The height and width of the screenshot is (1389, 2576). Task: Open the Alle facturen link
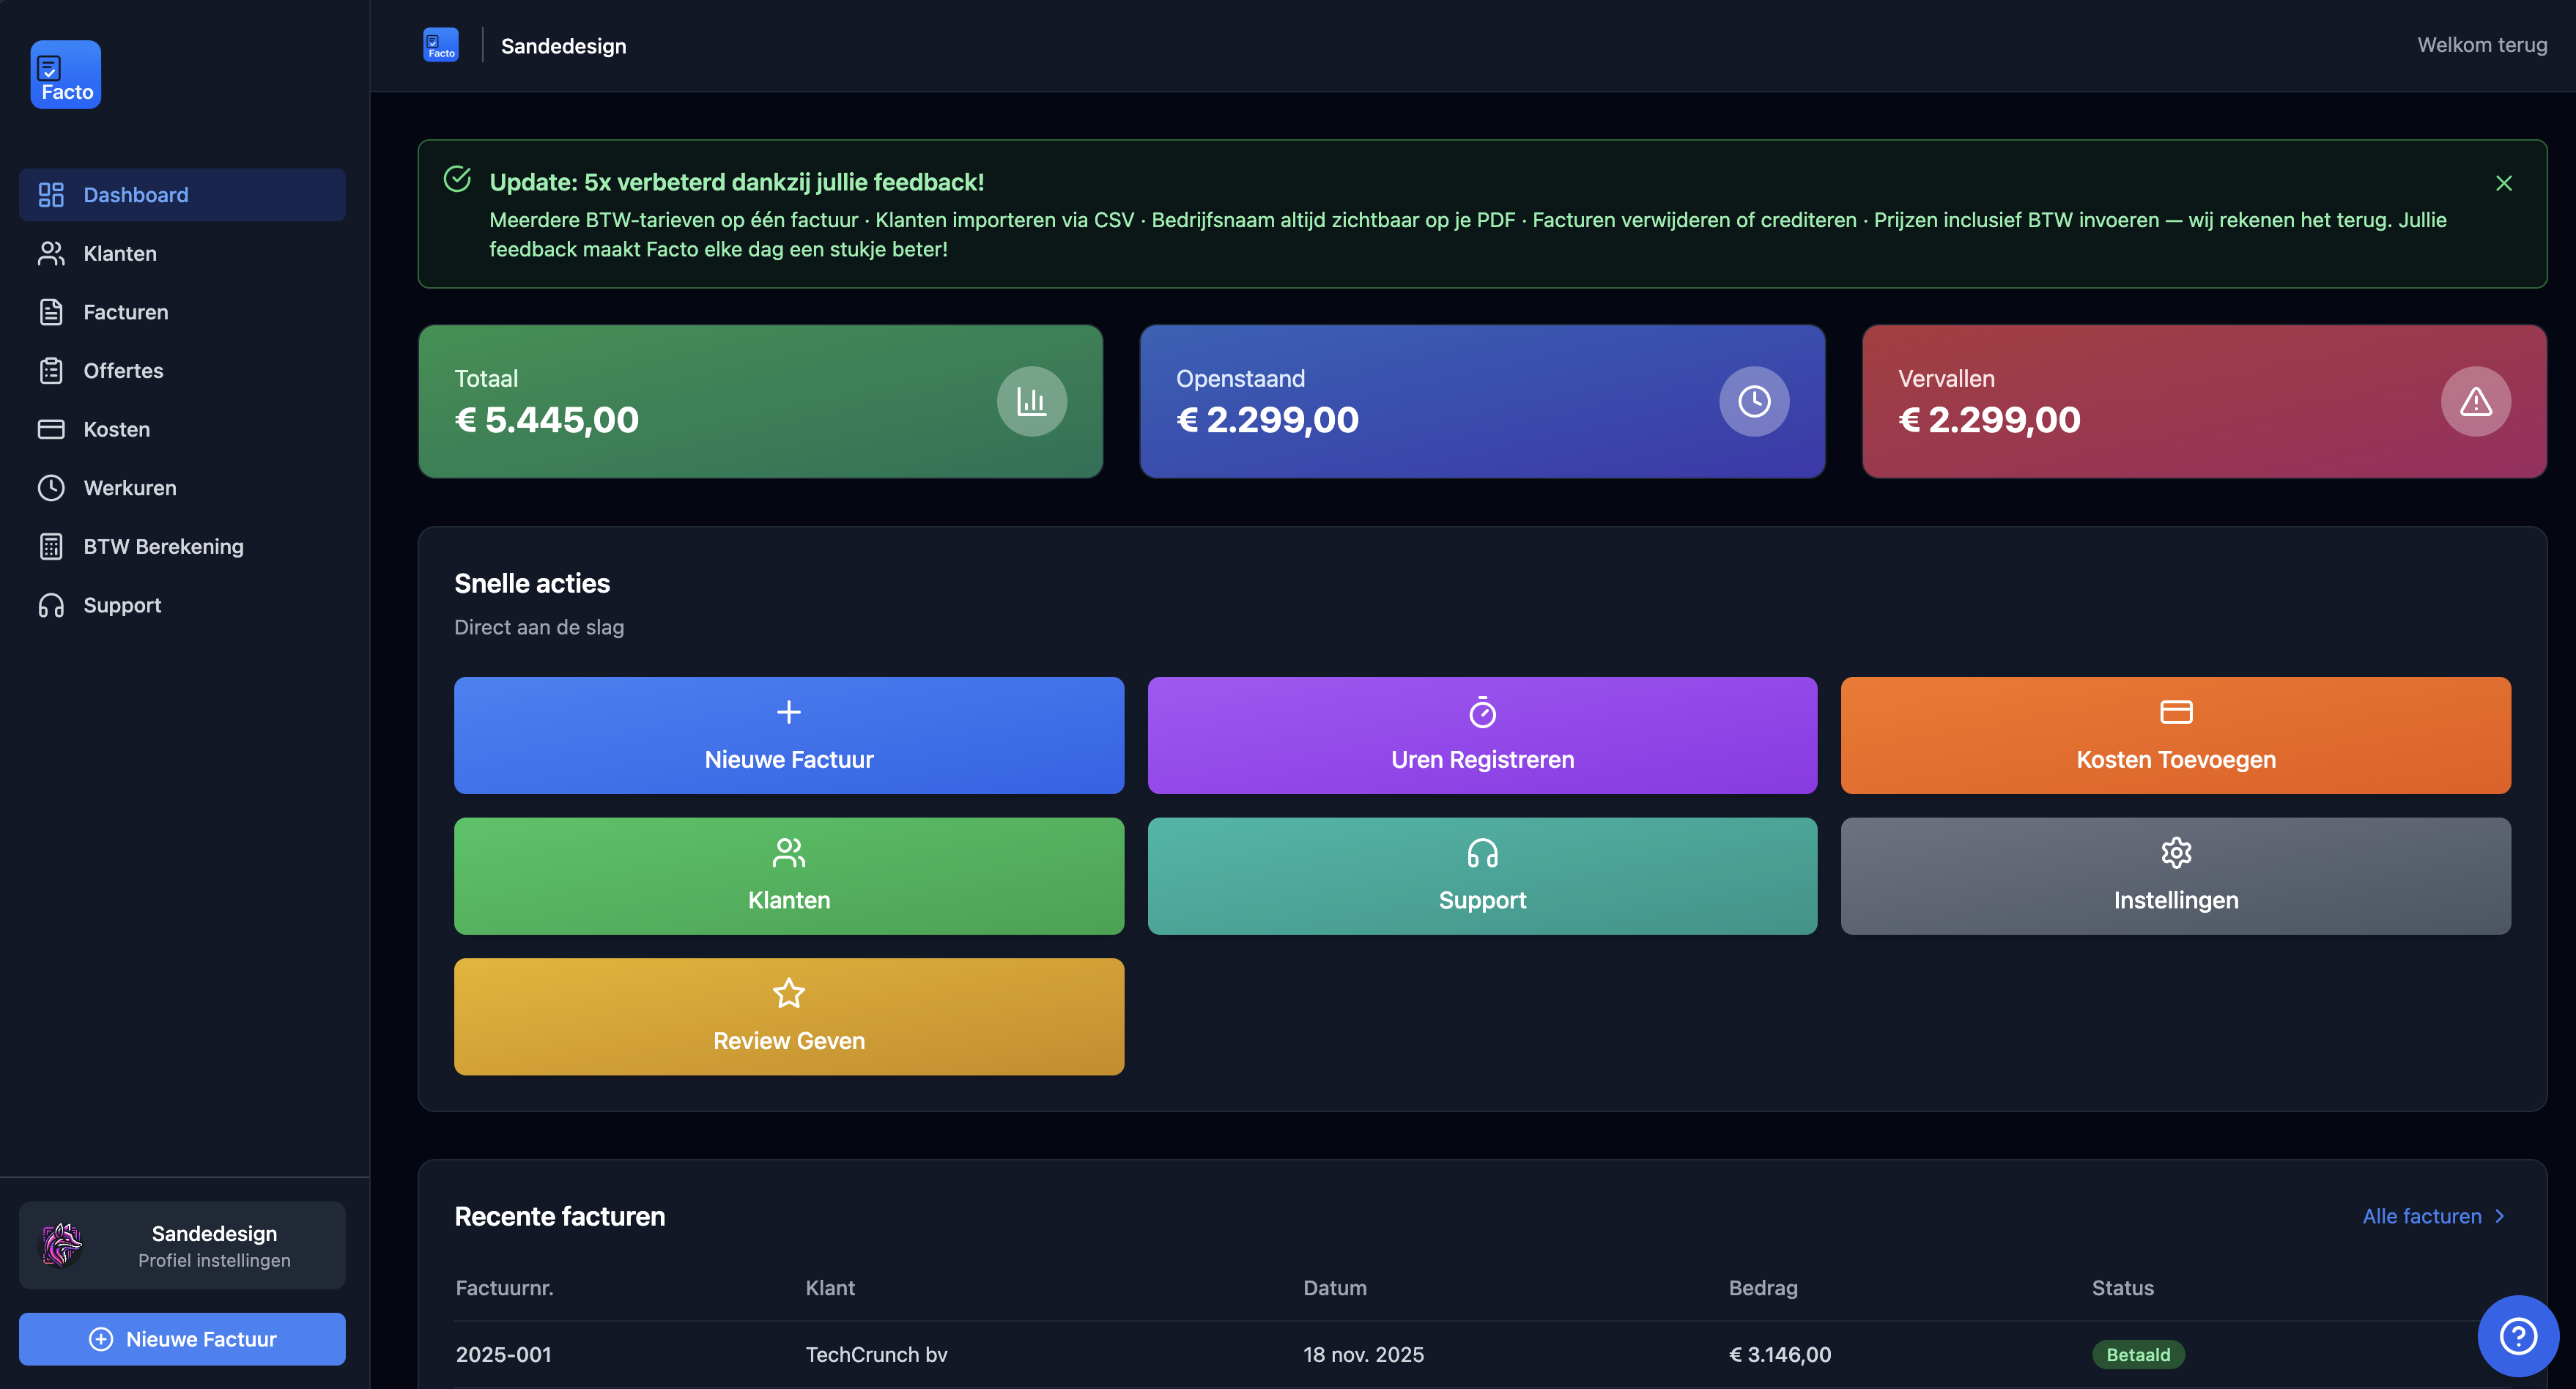[2433, 1217]
